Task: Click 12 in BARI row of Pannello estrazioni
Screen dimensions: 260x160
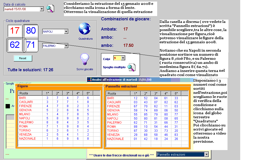Action: point(136,98)
